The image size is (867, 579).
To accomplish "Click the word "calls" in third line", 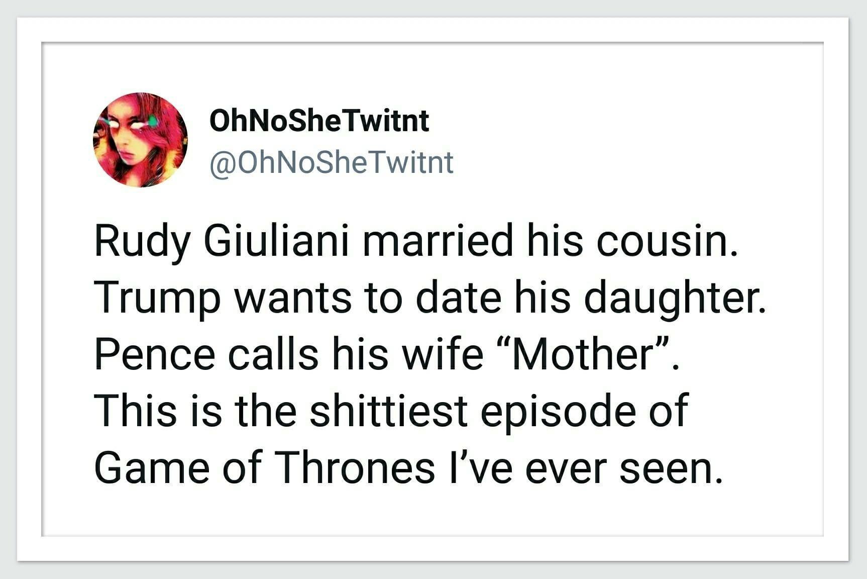I will click(273, 354).
